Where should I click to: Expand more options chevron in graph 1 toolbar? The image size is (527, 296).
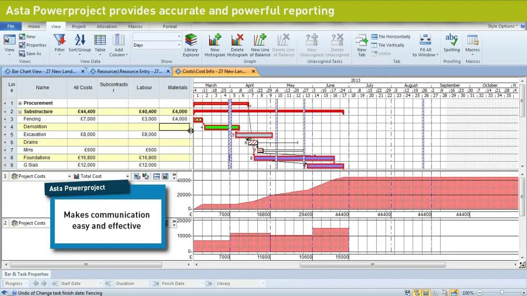coord(174,176)
